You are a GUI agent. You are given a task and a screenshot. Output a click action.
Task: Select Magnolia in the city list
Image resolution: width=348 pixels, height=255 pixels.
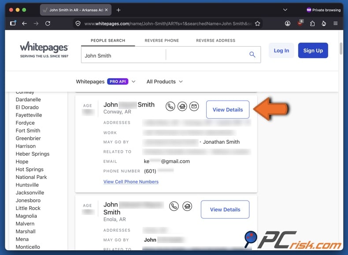[26, 216]
